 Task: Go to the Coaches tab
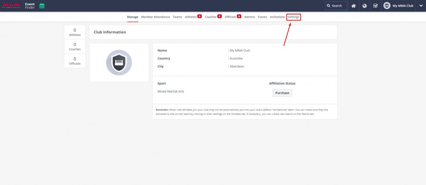(211, 17)
